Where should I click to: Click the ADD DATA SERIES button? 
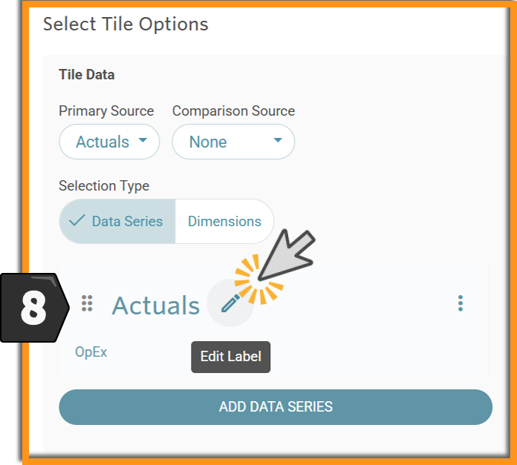(x=276, y=407)
